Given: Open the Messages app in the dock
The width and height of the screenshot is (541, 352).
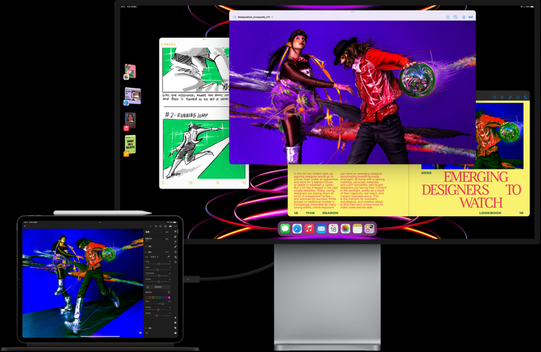Looking at the screenshot, I should (x=285, y=229).
